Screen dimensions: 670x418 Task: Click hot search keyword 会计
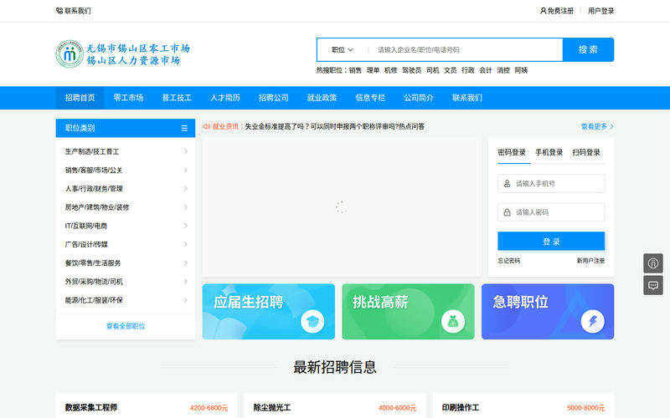click(x=486, y=70)
